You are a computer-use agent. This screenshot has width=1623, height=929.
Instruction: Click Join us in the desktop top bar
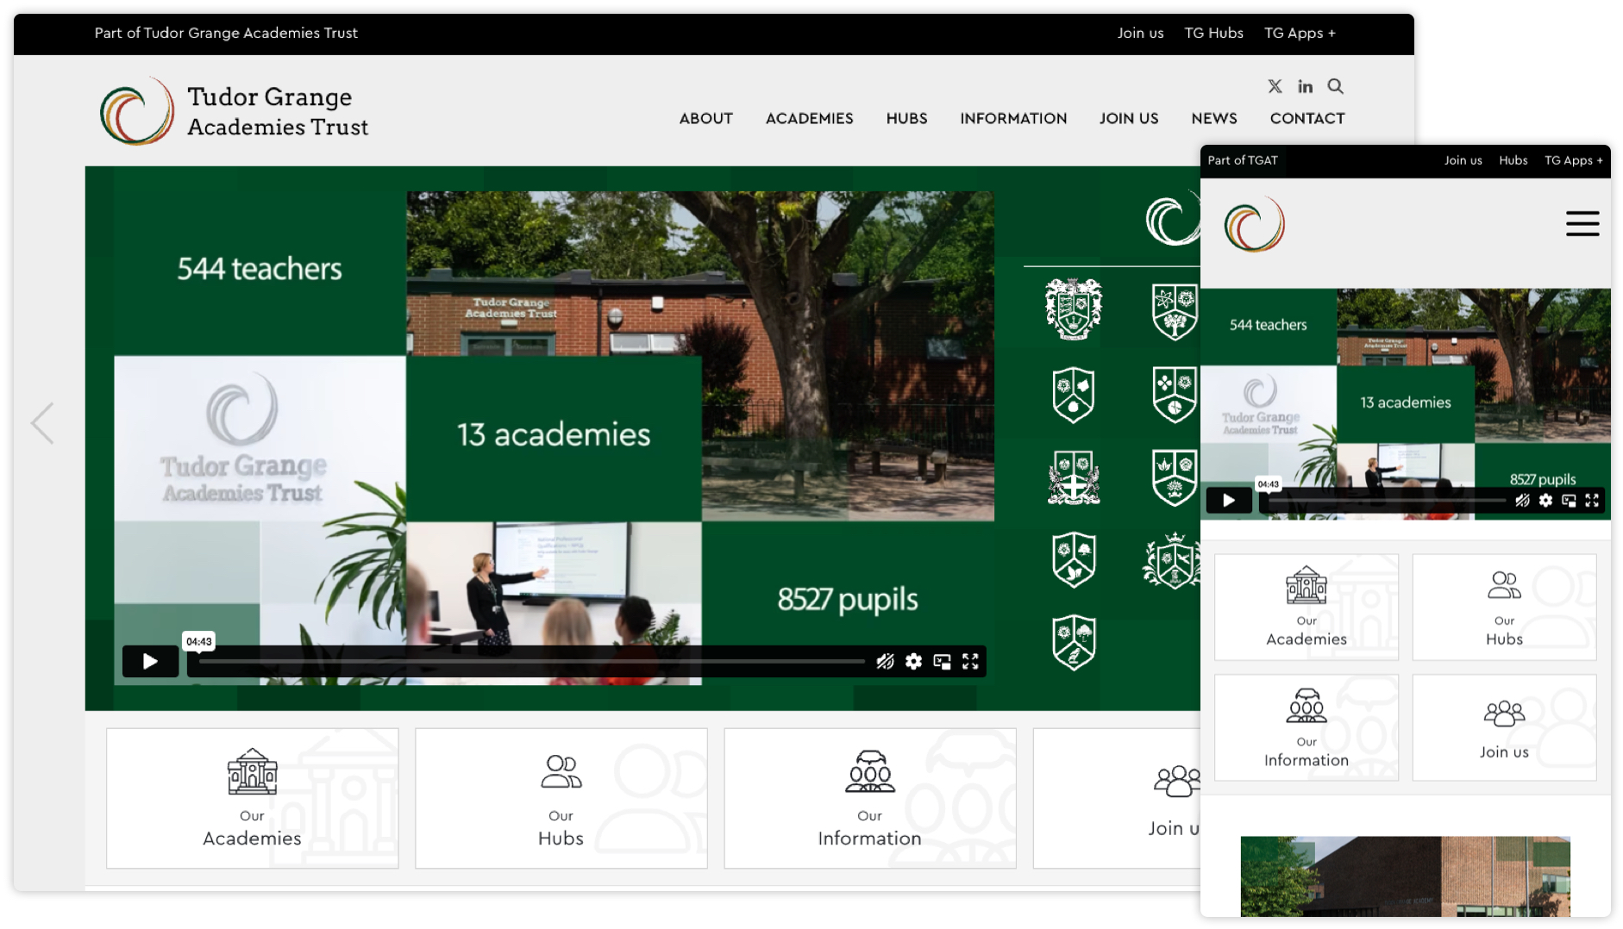(1140, 33)
